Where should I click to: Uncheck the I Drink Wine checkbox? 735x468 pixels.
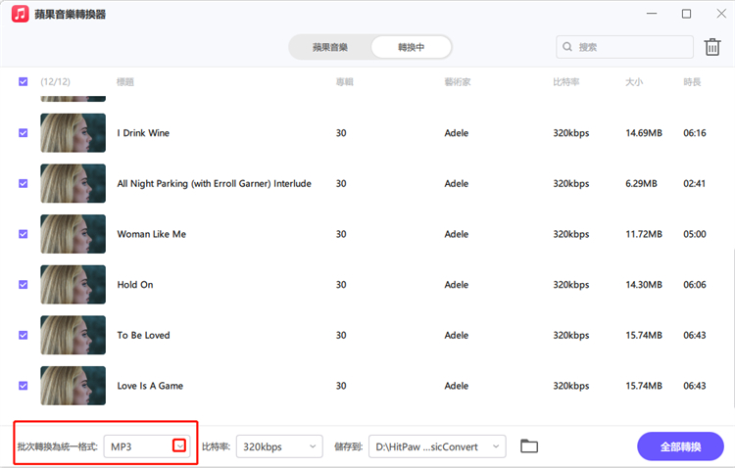pyautogui.click(x=23, y=132)
